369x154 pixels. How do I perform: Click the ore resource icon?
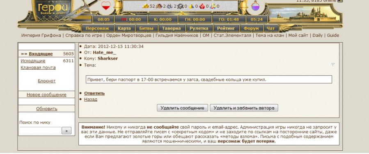tap(170, 6)
